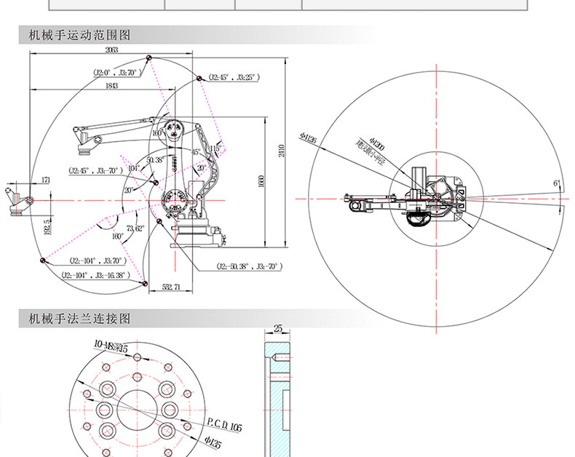Select the 2063 width dimension label
575x457 pixels.
(111, 50)
